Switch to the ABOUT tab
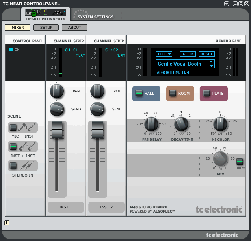 [x=74, y=27]
